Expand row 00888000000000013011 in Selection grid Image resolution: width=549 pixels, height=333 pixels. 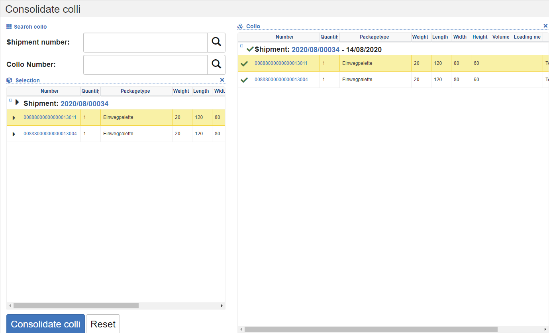14,118
